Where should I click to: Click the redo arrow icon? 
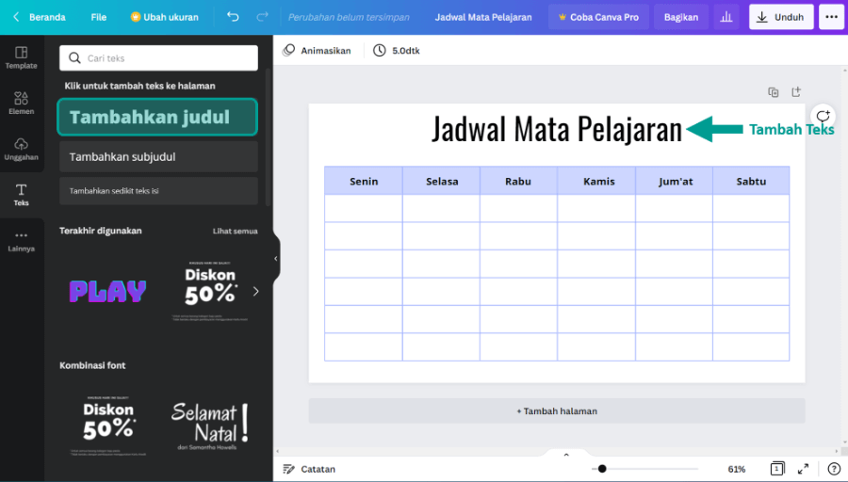pyautogui.click(x=262, y=17)
